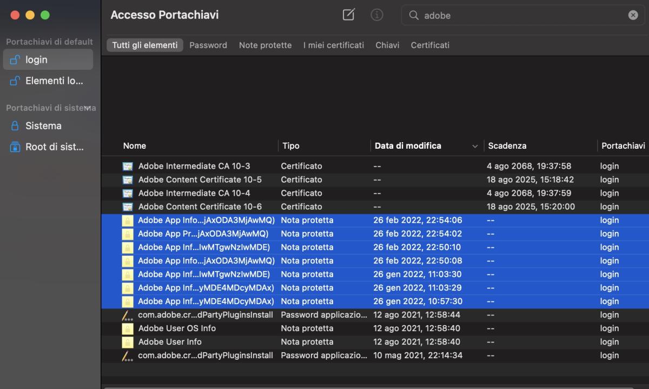Select the Elementi locali keychain in sidebar

click(51, 81)
